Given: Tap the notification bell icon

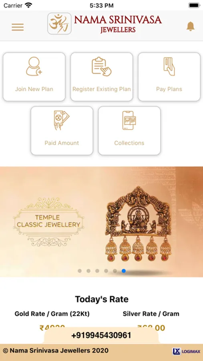Looking at the screenshot, I should click(x=190, y=26).
